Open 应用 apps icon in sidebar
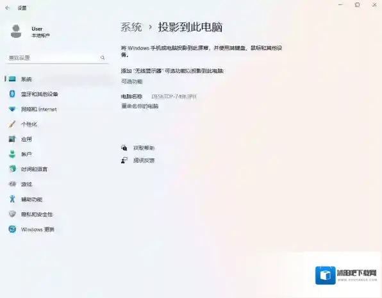 12,139
